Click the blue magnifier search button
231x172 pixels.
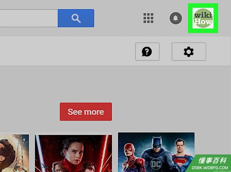click(x=76, y=18)
